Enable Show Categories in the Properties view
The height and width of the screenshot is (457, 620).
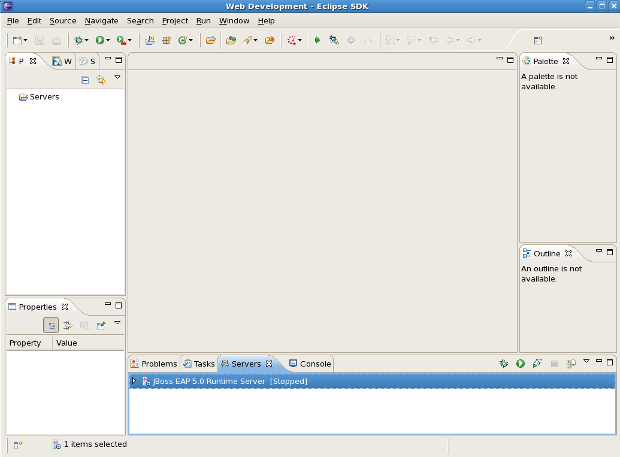tap(51, 325)
